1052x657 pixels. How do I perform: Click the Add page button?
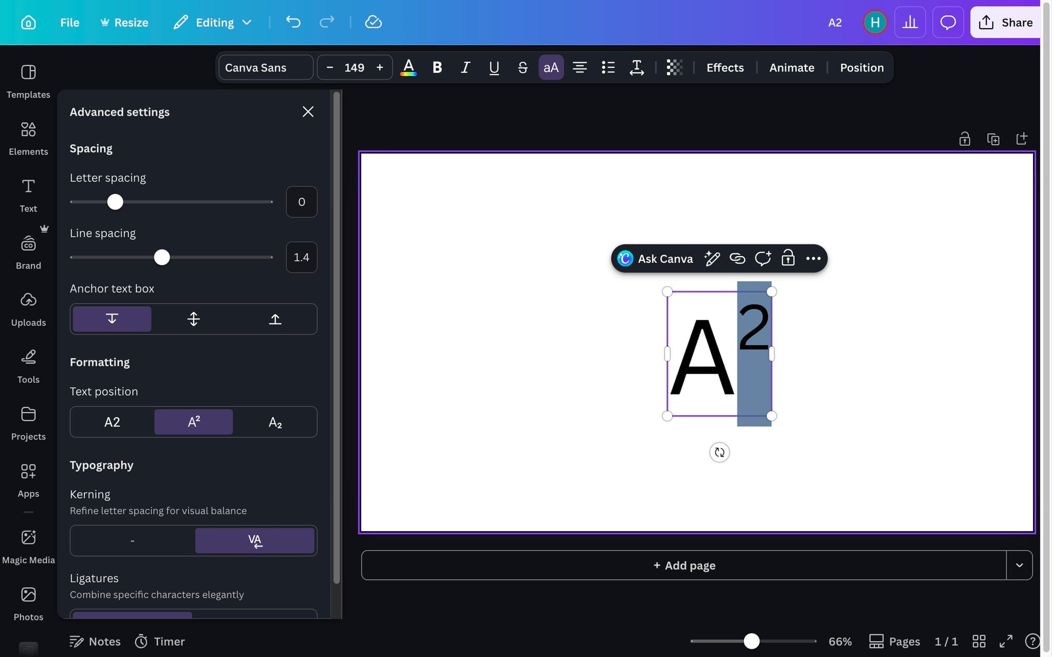pyautogui.click(x=684, y=565)
